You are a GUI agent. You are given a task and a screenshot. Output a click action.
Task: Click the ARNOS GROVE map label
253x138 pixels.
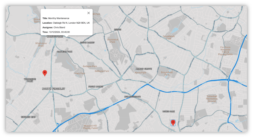click(x=144, y=69)
